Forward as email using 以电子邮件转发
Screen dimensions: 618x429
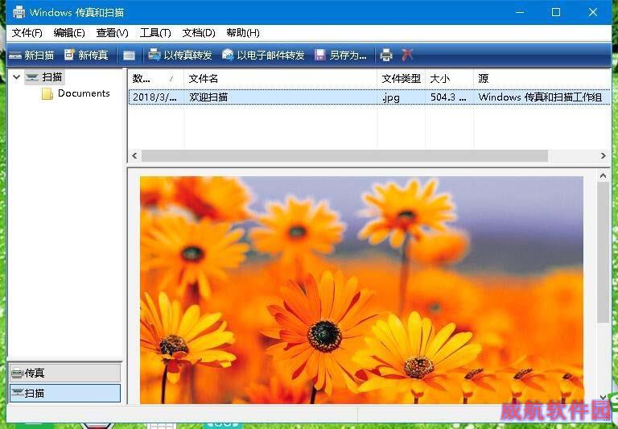[x=263, y=56]
